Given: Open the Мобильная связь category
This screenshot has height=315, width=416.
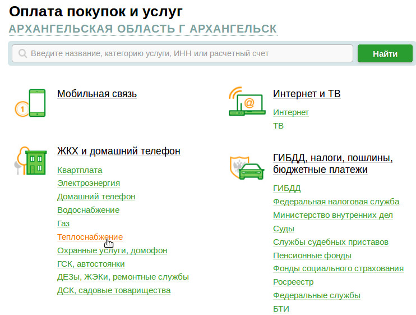Looking at the screenshot, I should (96, 94).
